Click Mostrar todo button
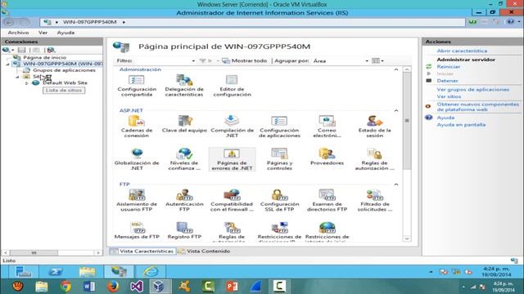 click(246, 60)
